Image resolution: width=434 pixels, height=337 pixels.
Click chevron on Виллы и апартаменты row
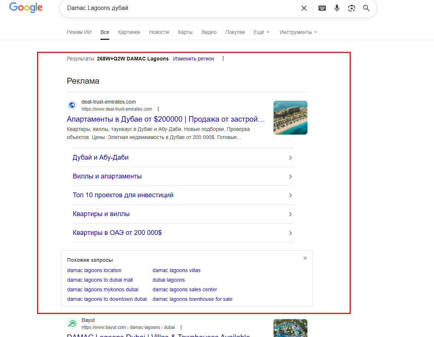[x=290, y=176]
